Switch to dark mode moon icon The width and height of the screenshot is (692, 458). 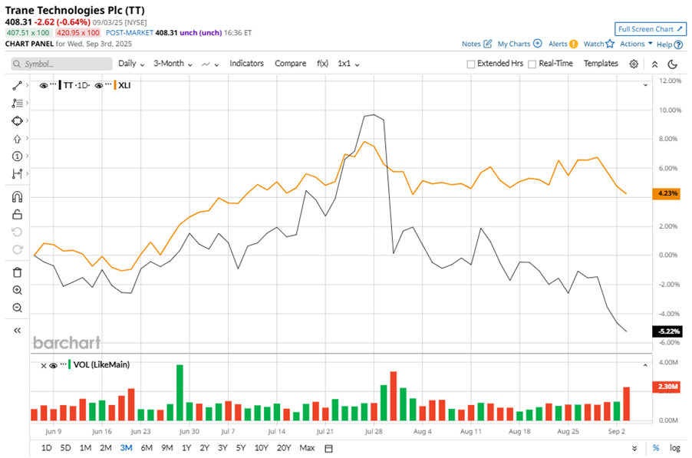click(x=673, y=64)
